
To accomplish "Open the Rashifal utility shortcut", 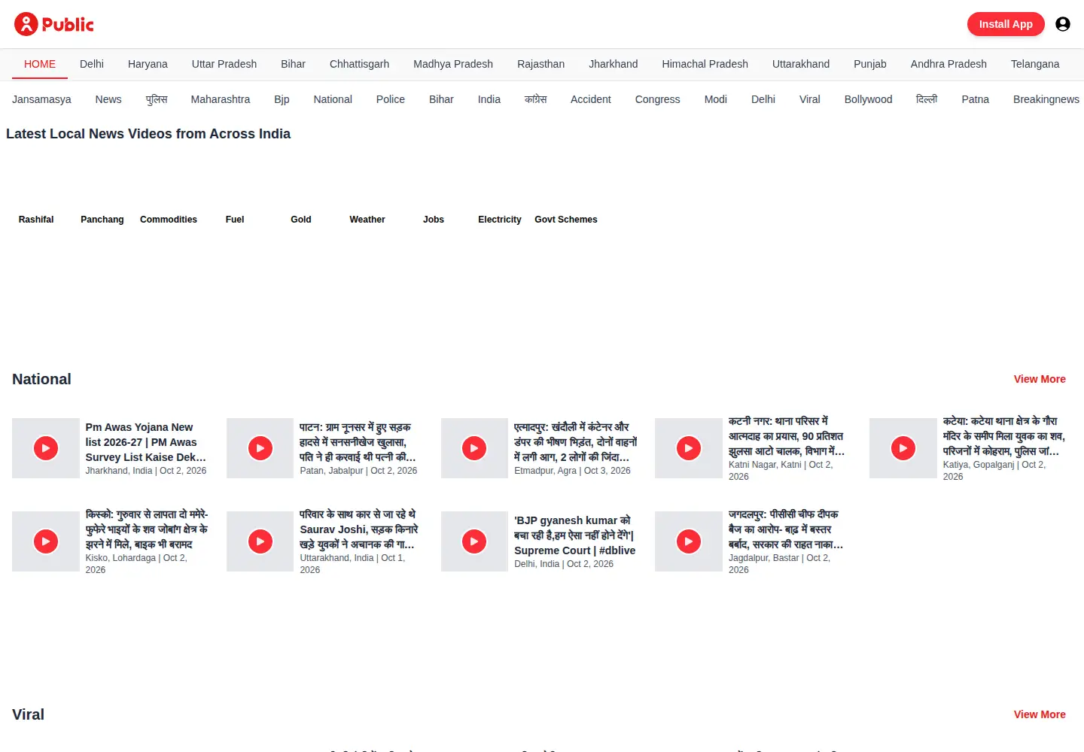I will click(36, 220).
